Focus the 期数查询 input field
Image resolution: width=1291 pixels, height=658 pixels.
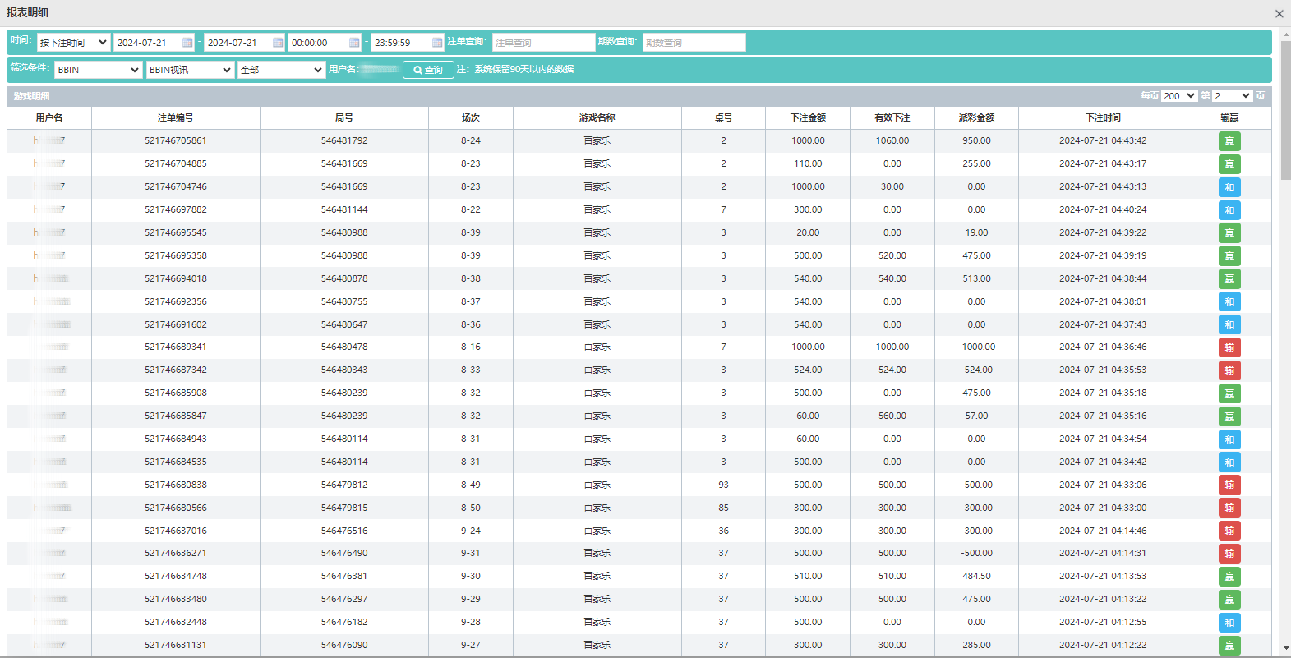coord(694,43)
